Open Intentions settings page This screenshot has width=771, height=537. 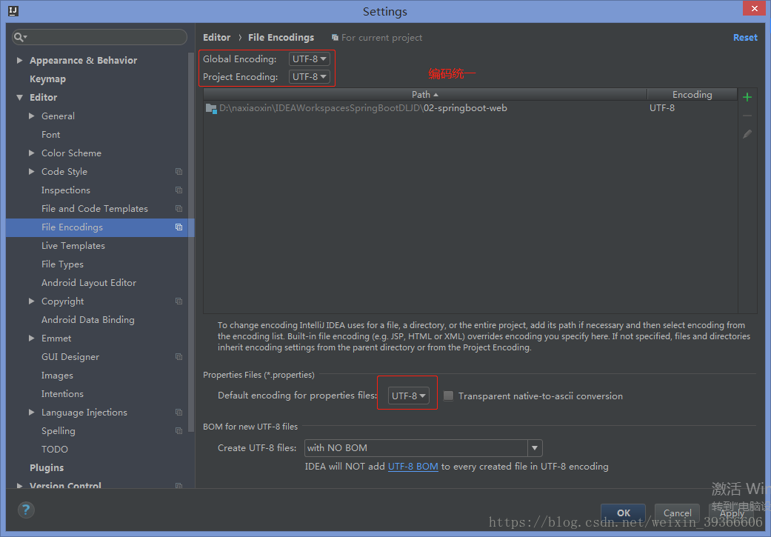[x=62, y=394]
